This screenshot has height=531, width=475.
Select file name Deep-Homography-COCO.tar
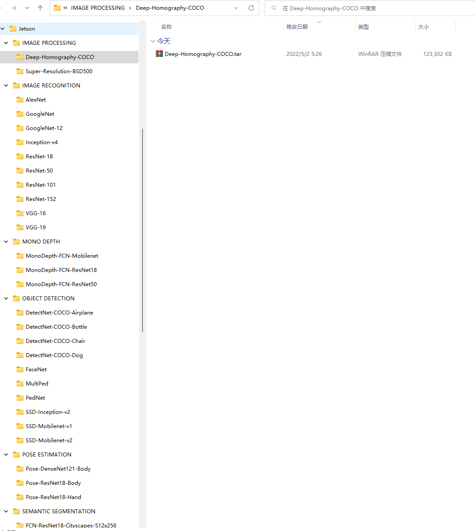click(203, 54)
